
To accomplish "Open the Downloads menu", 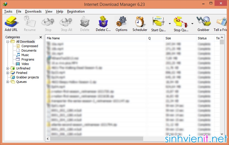I will (x=33, y=11).
